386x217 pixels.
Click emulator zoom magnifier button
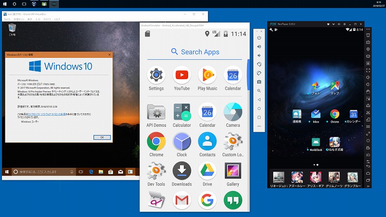pos(259,91)
